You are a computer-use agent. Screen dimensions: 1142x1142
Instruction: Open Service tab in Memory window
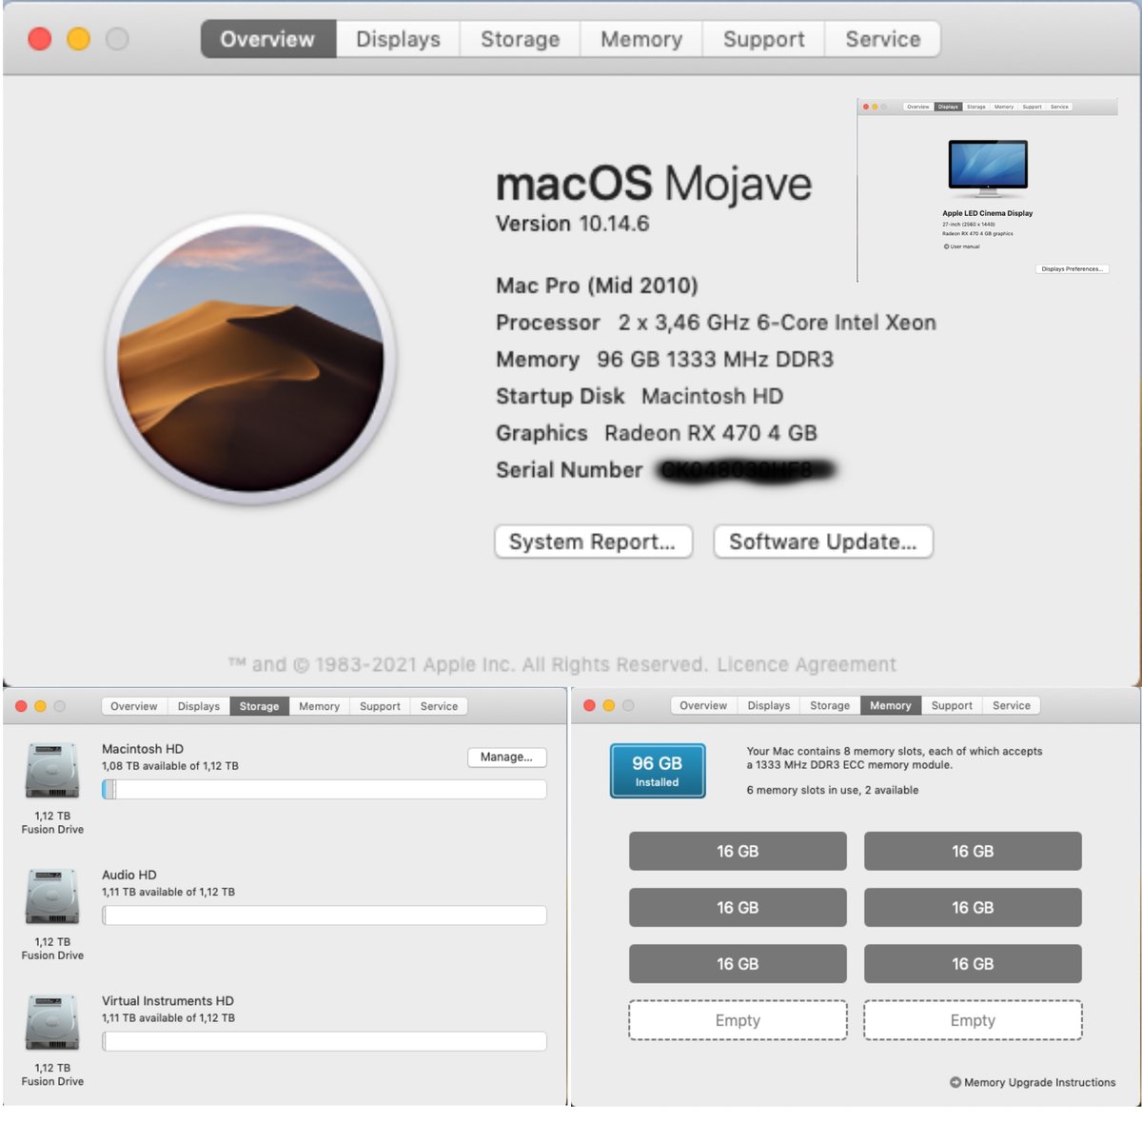(x=1011, y=705)
